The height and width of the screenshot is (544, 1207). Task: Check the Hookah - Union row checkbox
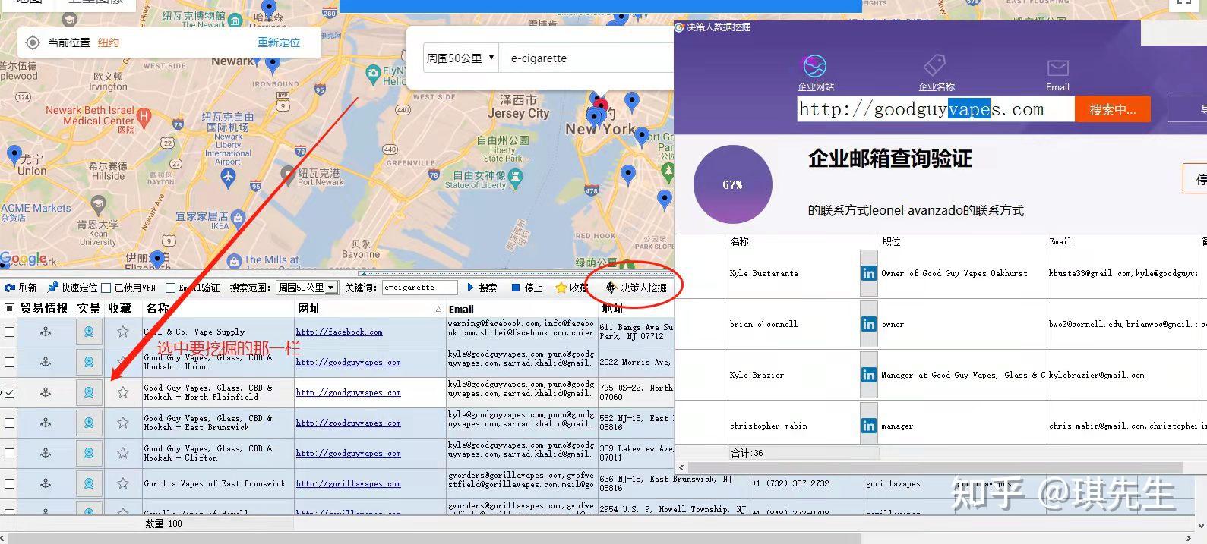[9, 362]
